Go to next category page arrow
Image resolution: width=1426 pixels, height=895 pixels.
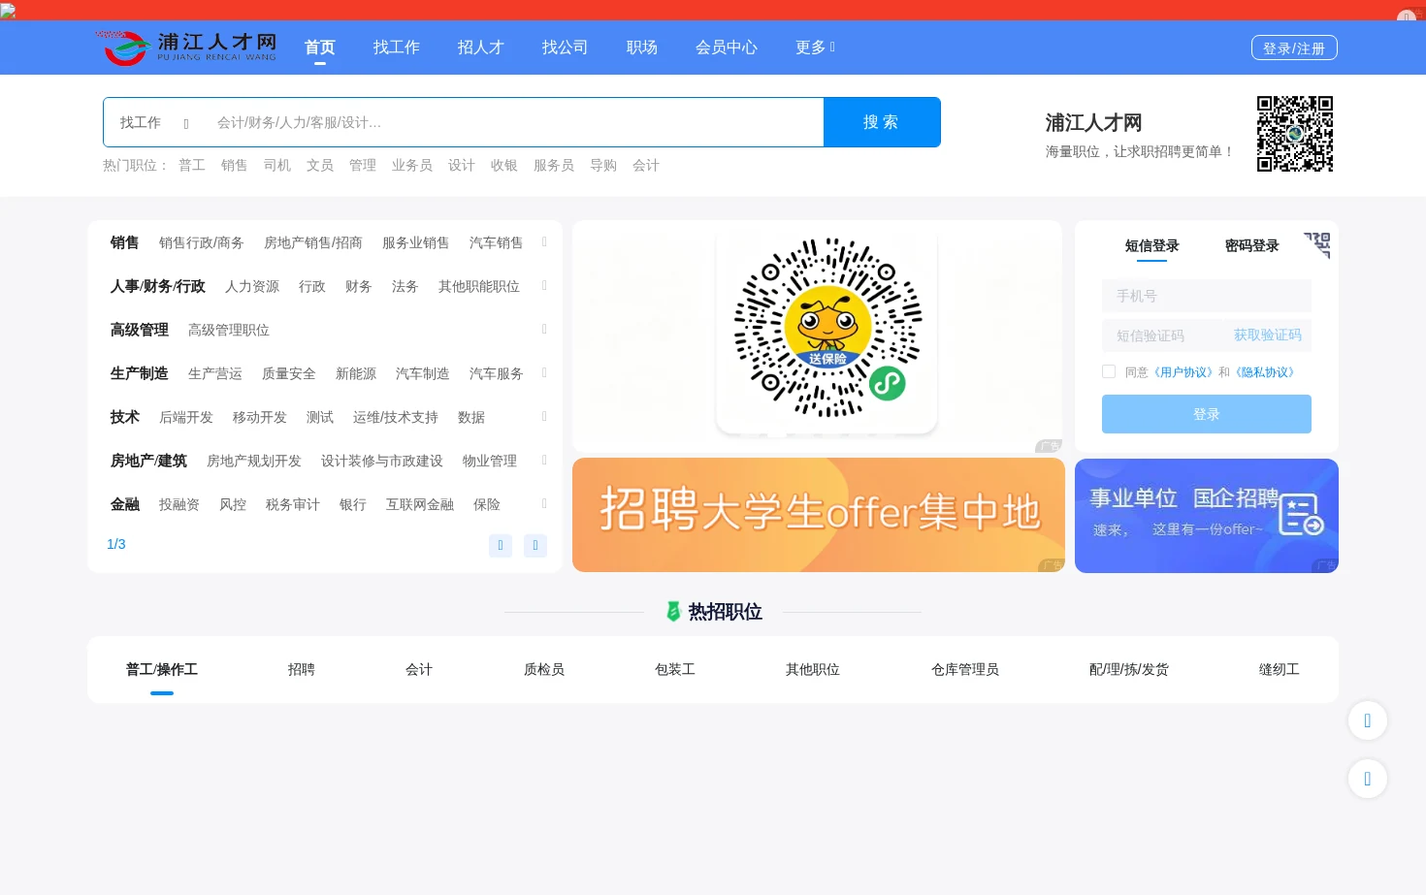point(535,545)
